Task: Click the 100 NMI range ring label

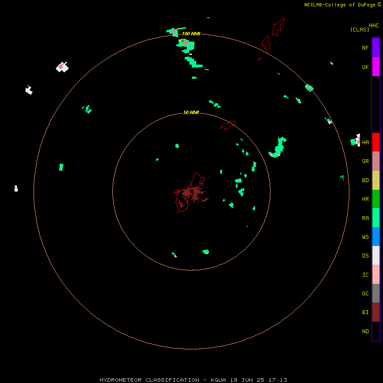Action: 191,34
